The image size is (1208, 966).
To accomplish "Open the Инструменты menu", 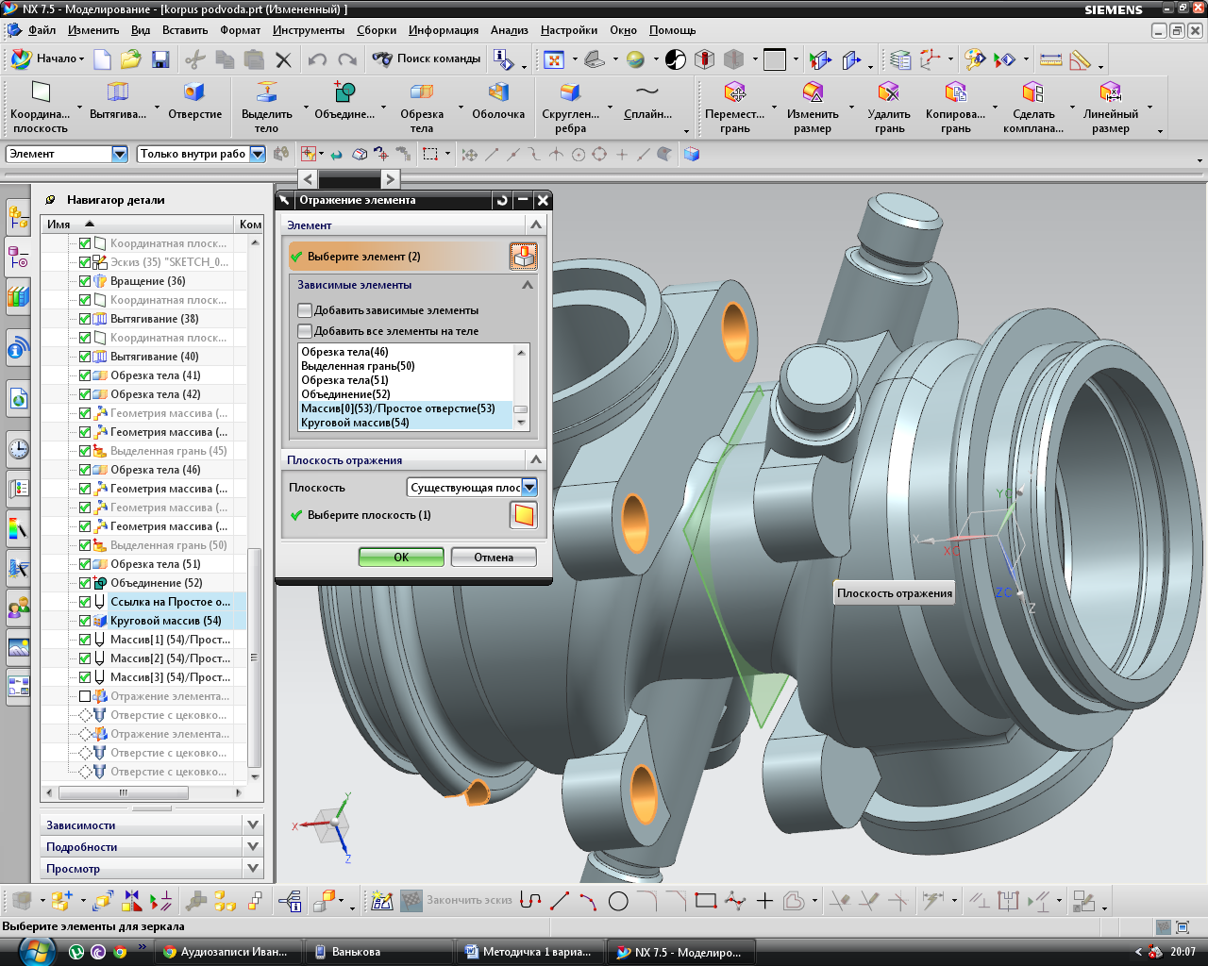I will click(309, 30).
